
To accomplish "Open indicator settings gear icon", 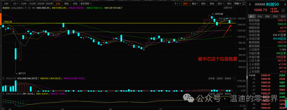I will point(29,8).
